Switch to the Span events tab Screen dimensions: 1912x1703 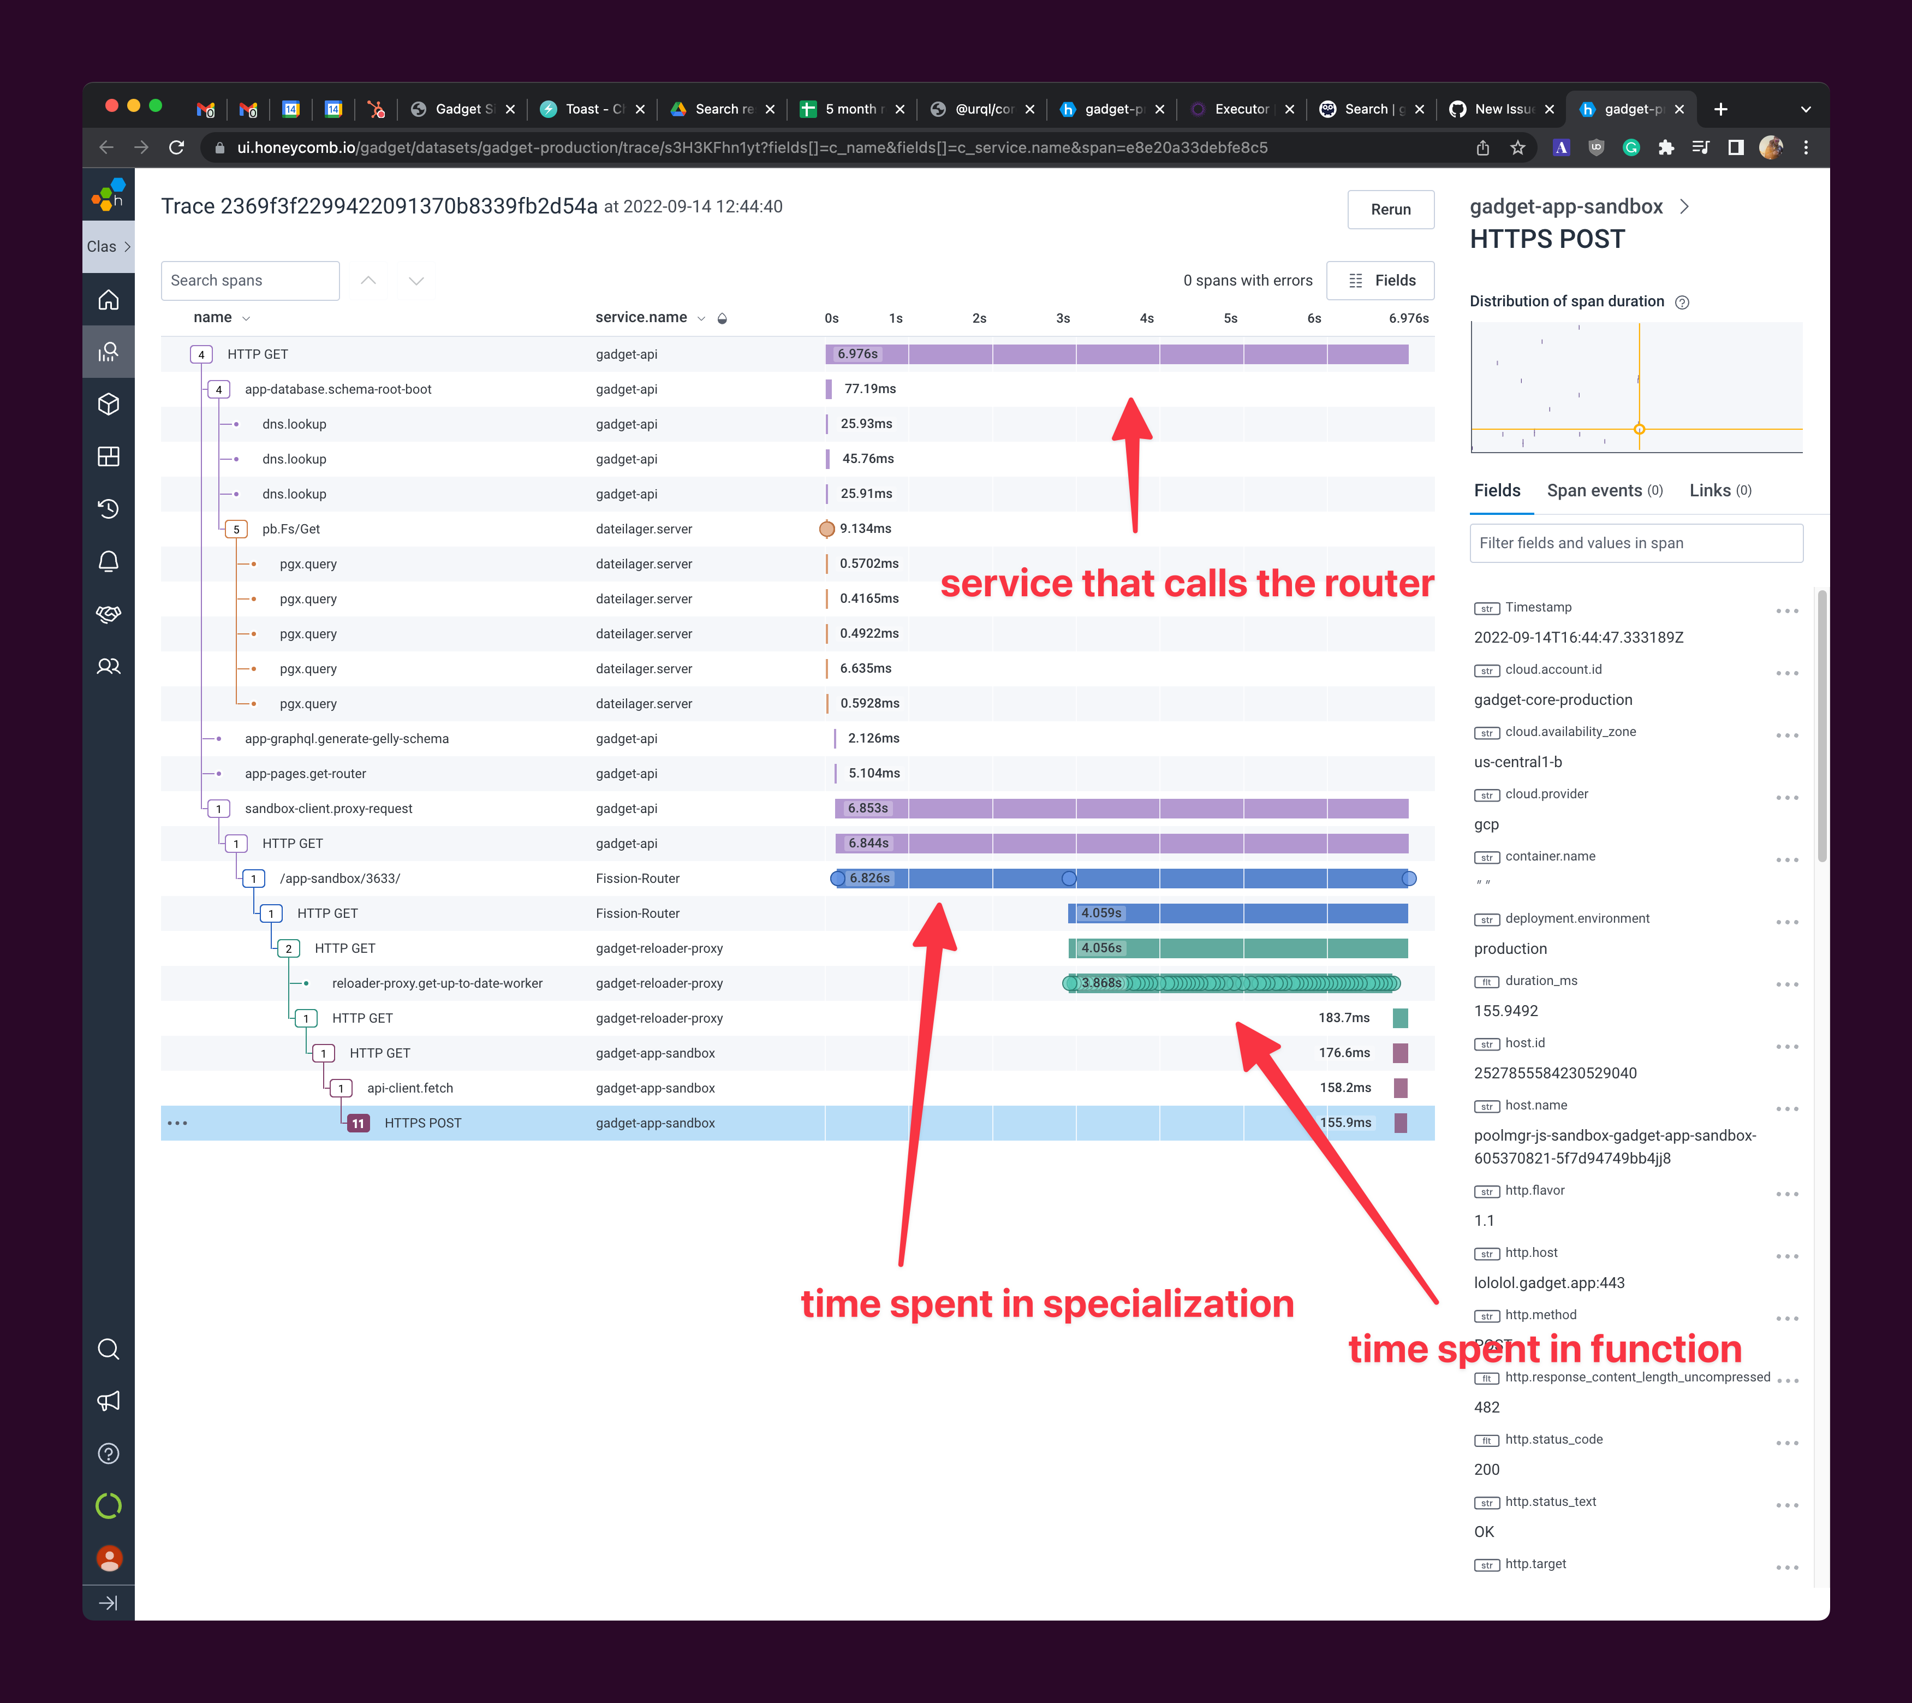coord(1596,490)
